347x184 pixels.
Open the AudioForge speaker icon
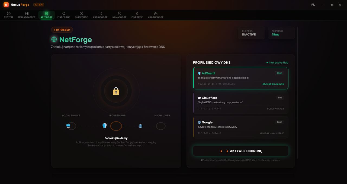pyautogui.click(x=100, y=14)
